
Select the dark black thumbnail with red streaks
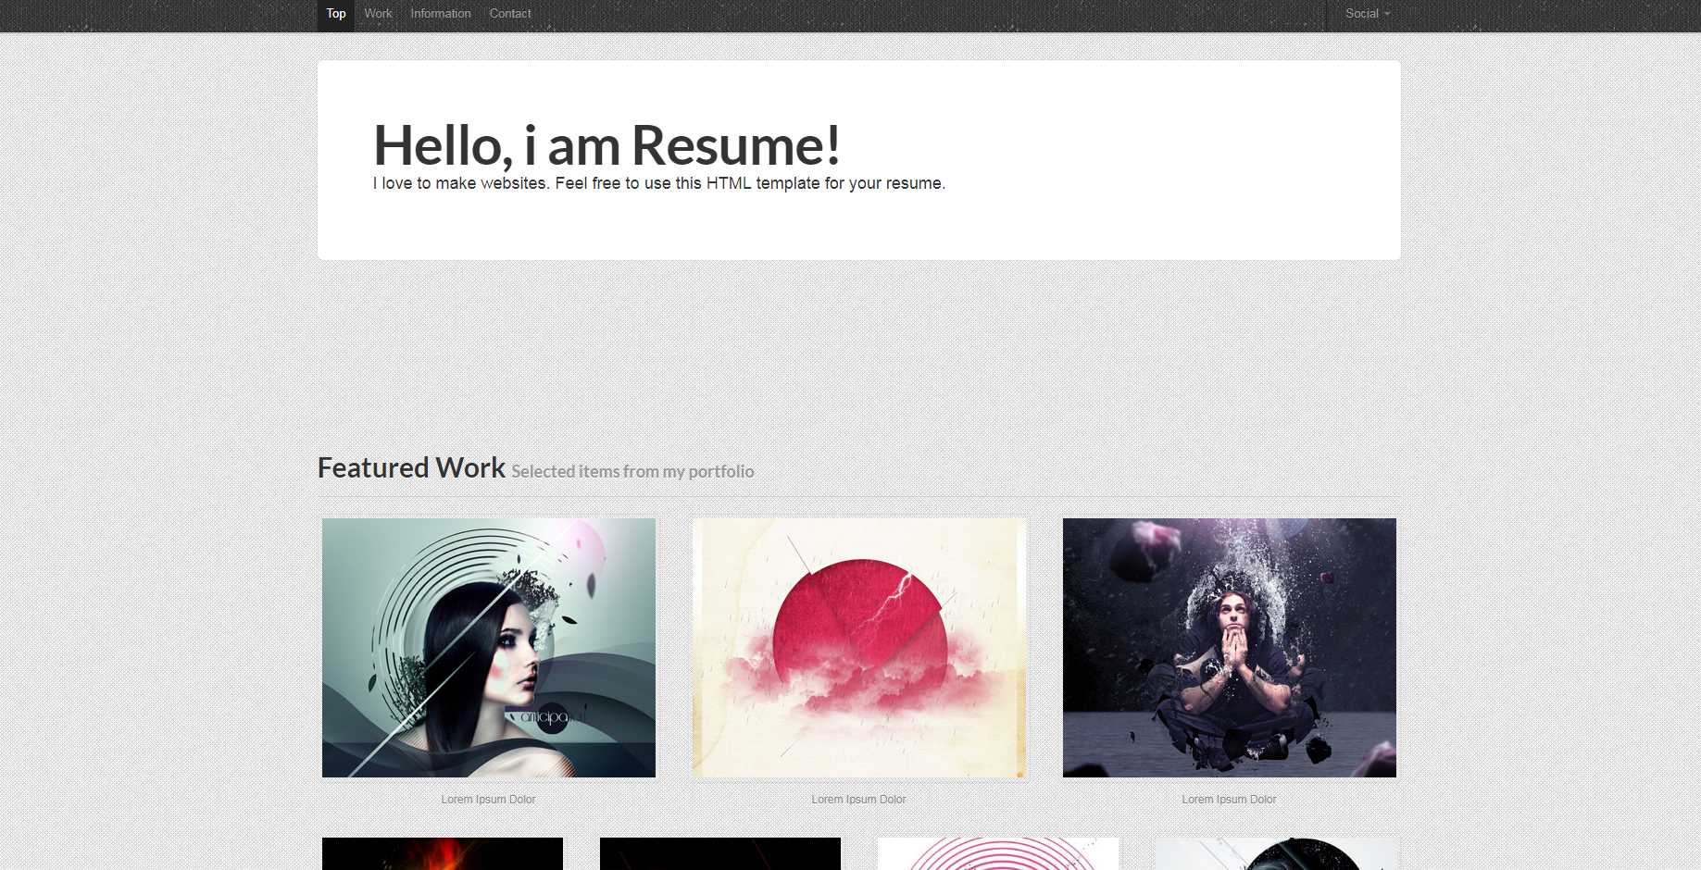(720, 854)
